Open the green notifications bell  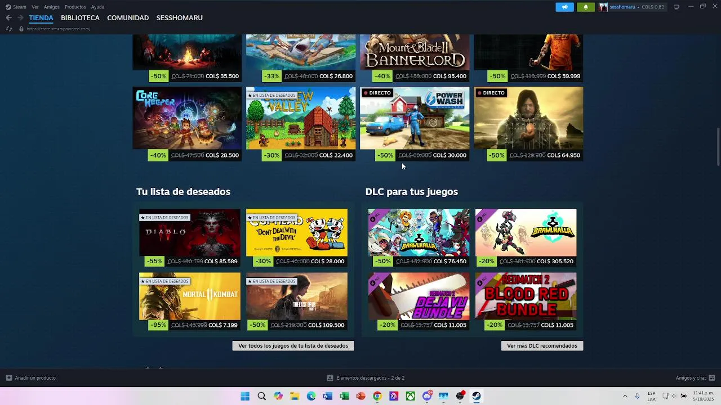tap(585, 7)
